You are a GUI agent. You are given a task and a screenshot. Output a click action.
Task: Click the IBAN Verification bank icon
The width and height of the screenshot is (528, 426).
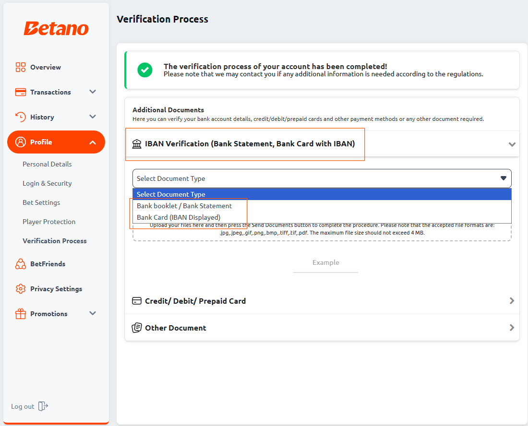(137, 144)
